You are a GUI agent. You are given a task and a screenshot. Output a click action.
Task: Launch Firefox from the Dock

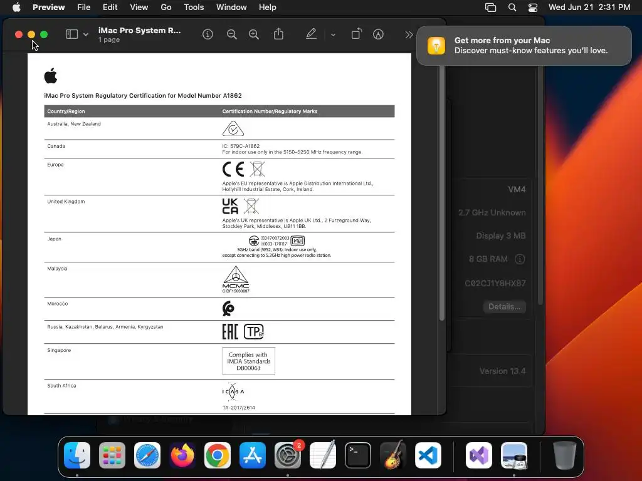click(x=182, y=455)
